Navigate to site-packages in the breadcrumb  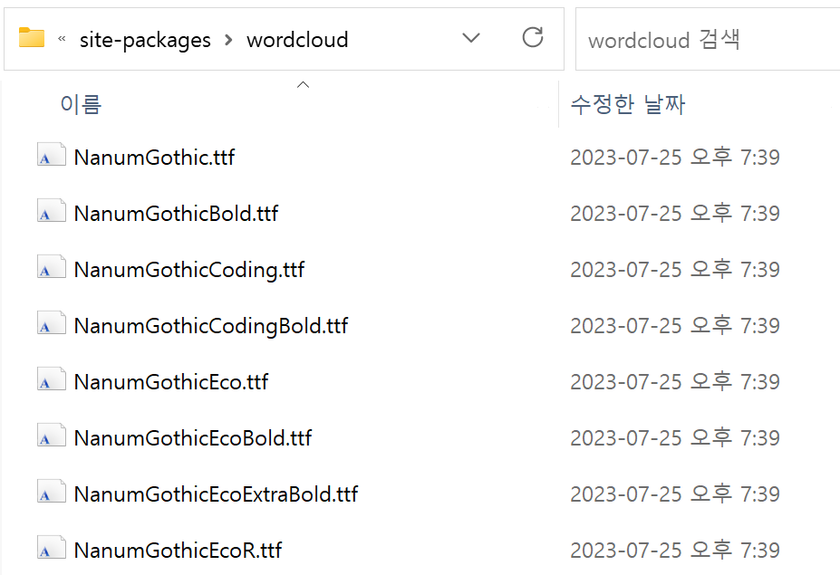[145, 40]
